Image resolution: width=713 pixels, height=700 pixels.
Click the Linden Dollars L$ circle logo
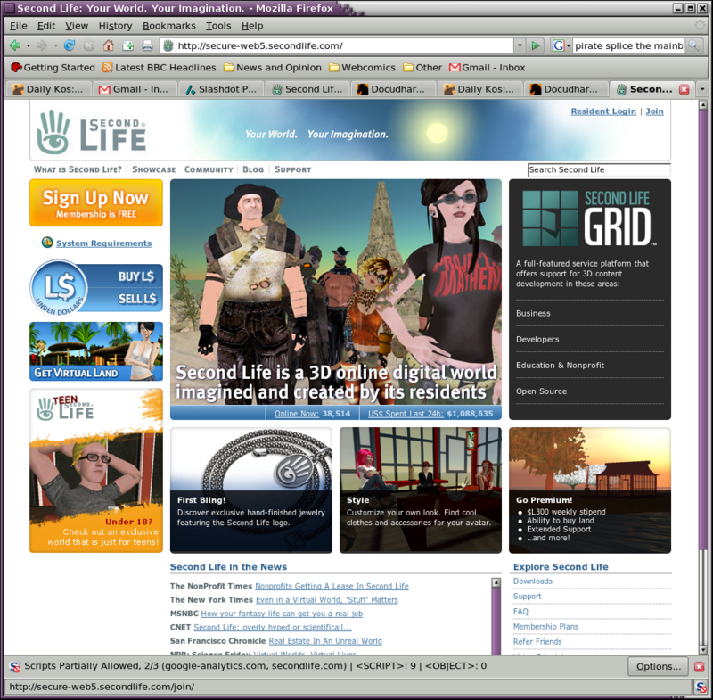click(x=59, y=287)
